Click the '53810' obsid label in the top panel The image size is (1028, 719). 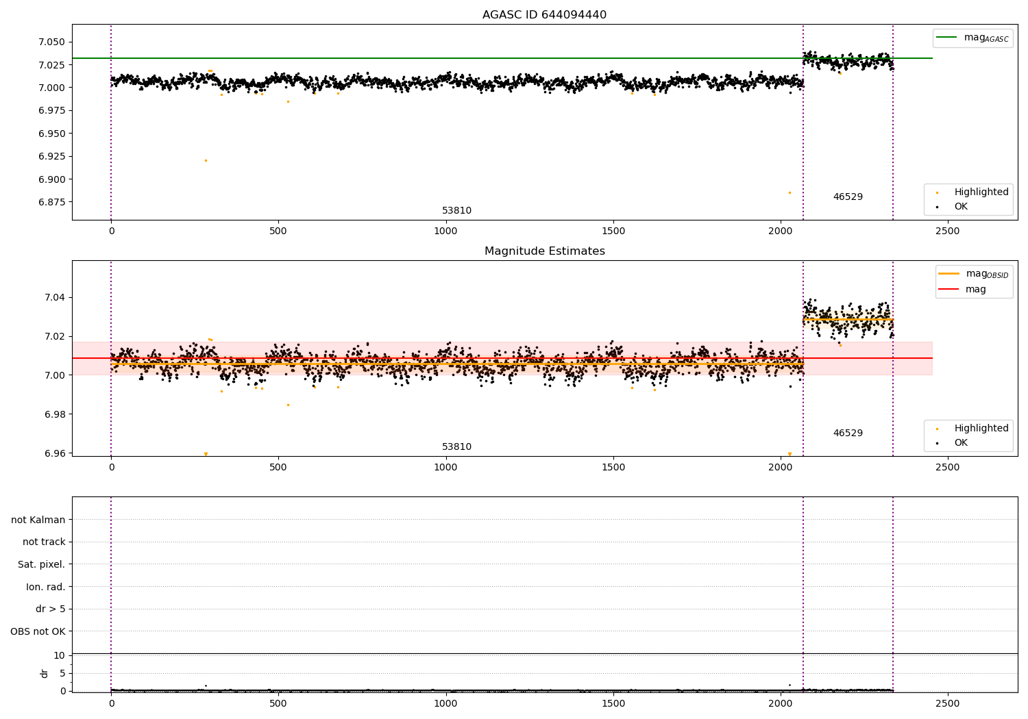[x=456, y=211]
